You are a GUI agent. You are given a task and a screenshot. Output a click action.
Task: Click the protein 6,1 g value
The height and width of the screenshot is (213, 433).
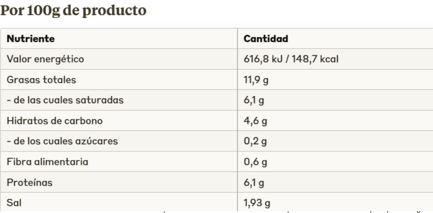[x=254, y=183]
